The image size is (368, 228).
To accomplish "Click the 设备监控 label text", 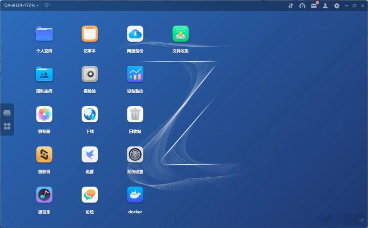I will (x=135, y=91).
